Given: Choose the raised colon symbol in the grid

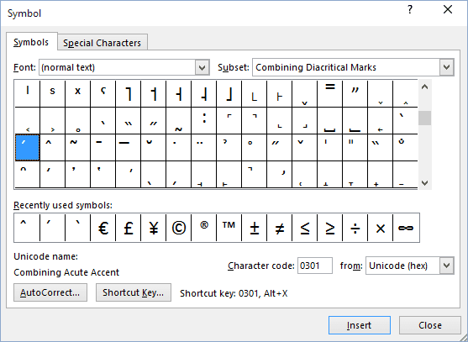Looking at the screenshot, I should (x=204, y=120).
